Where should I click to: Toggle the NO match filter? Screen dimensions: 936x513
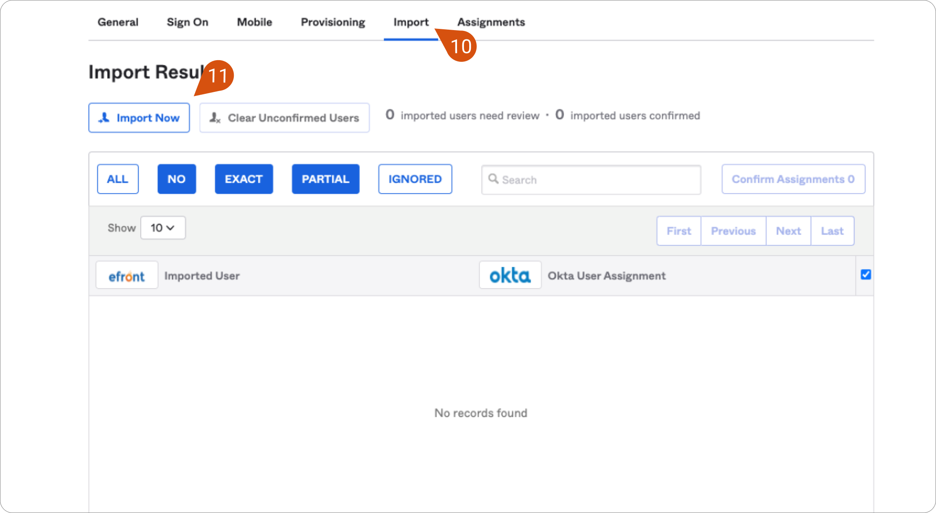click(x=176, y=179)
